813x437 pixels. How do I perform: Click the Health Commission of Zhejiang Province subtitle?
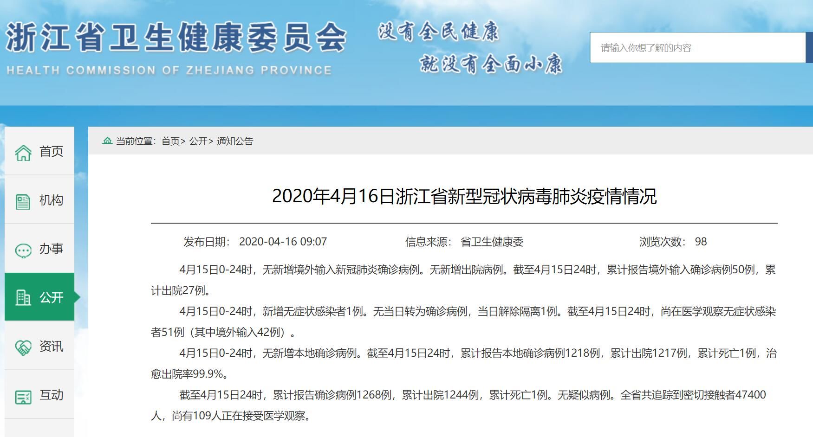pos(169,71)
